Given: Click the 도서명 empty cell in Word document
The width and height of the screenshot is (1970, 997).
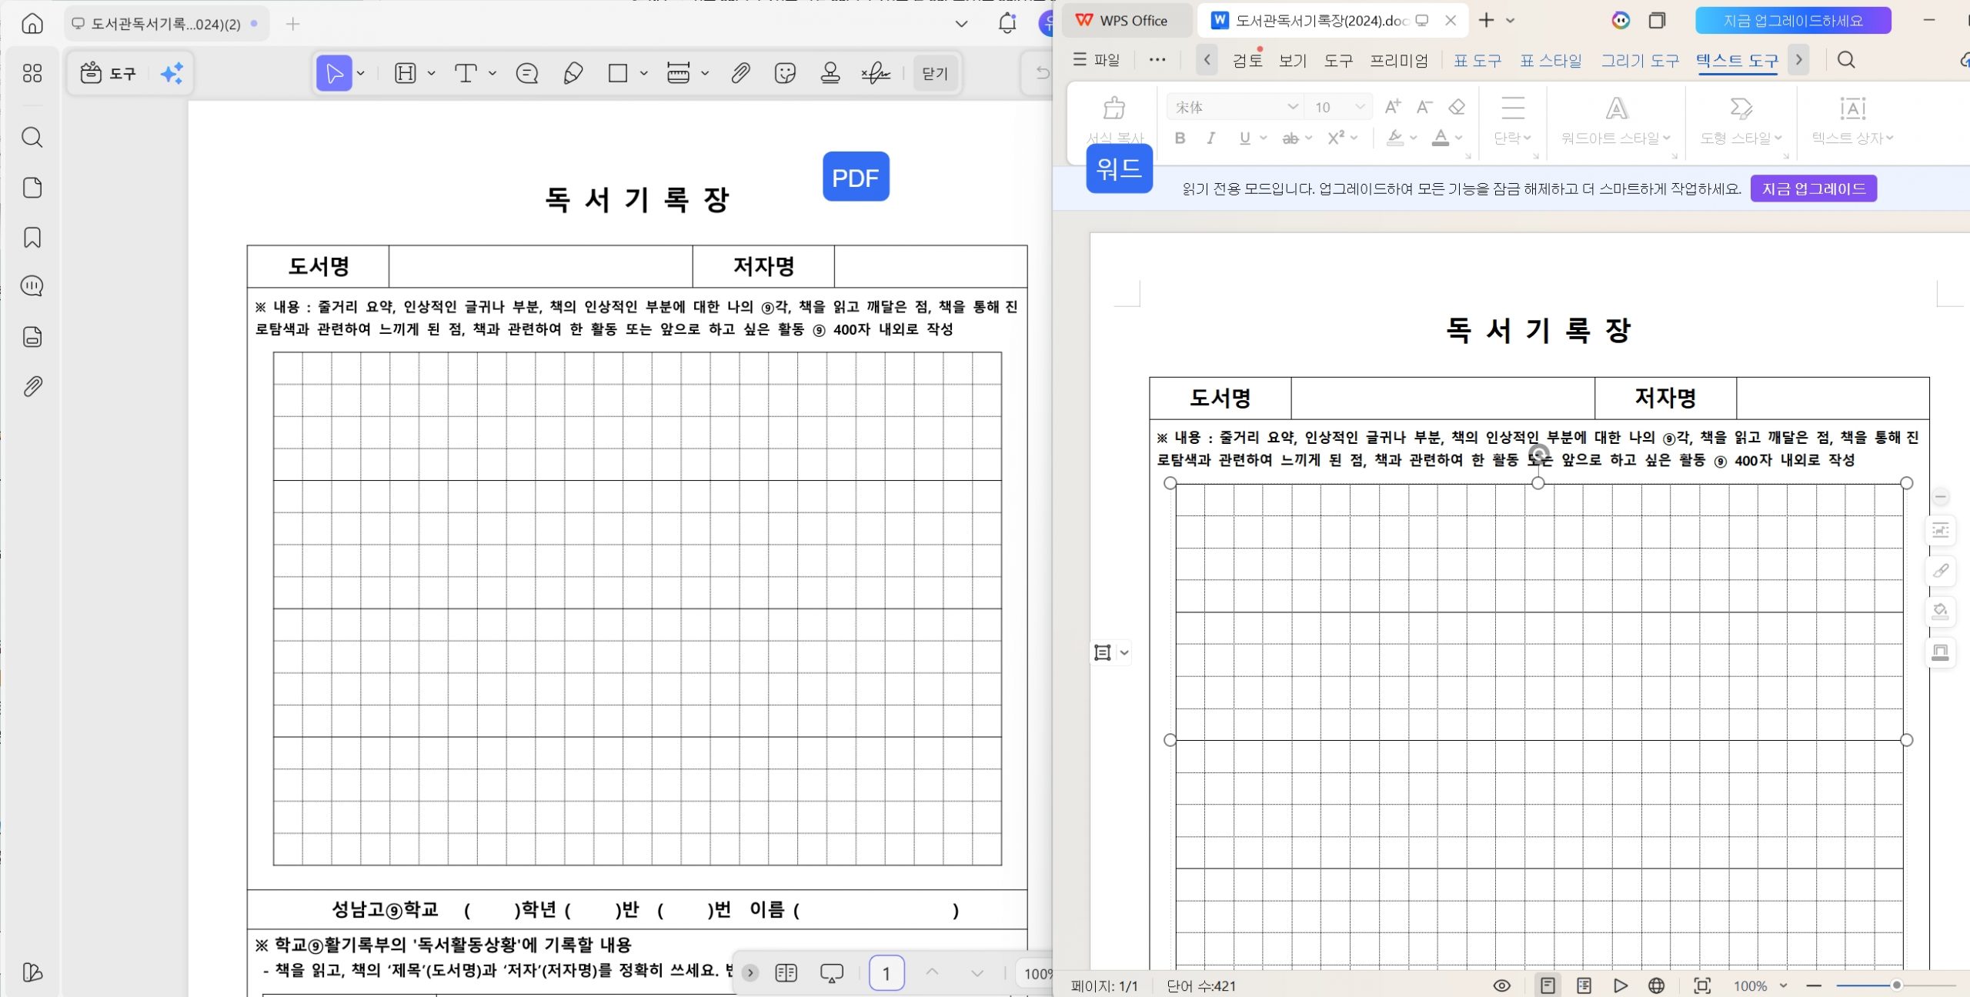Looking at the screenshot, I should click(1443, 398).
